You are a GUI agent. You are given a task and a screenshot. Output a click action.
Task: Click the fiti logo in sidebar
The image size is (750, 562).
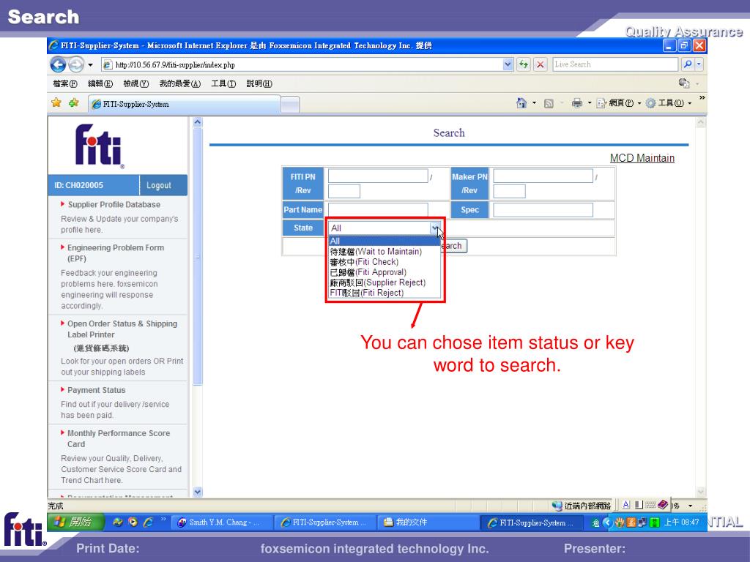(x=100, y=146)
